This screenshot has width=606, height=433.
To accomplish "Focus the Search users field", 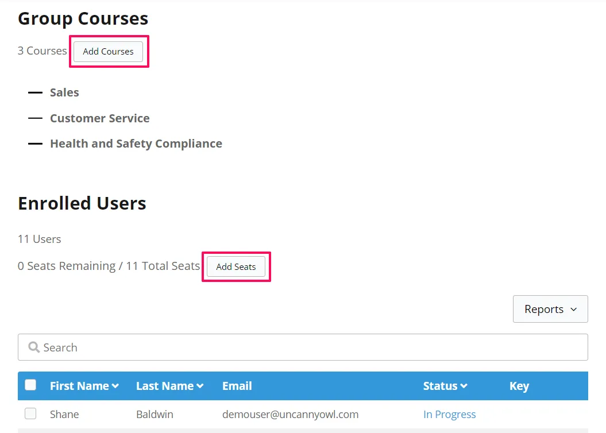I will pos(310,347).
